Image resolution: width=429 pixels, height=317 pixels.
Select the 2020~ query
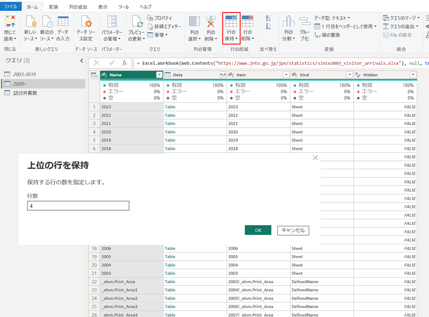43,84
